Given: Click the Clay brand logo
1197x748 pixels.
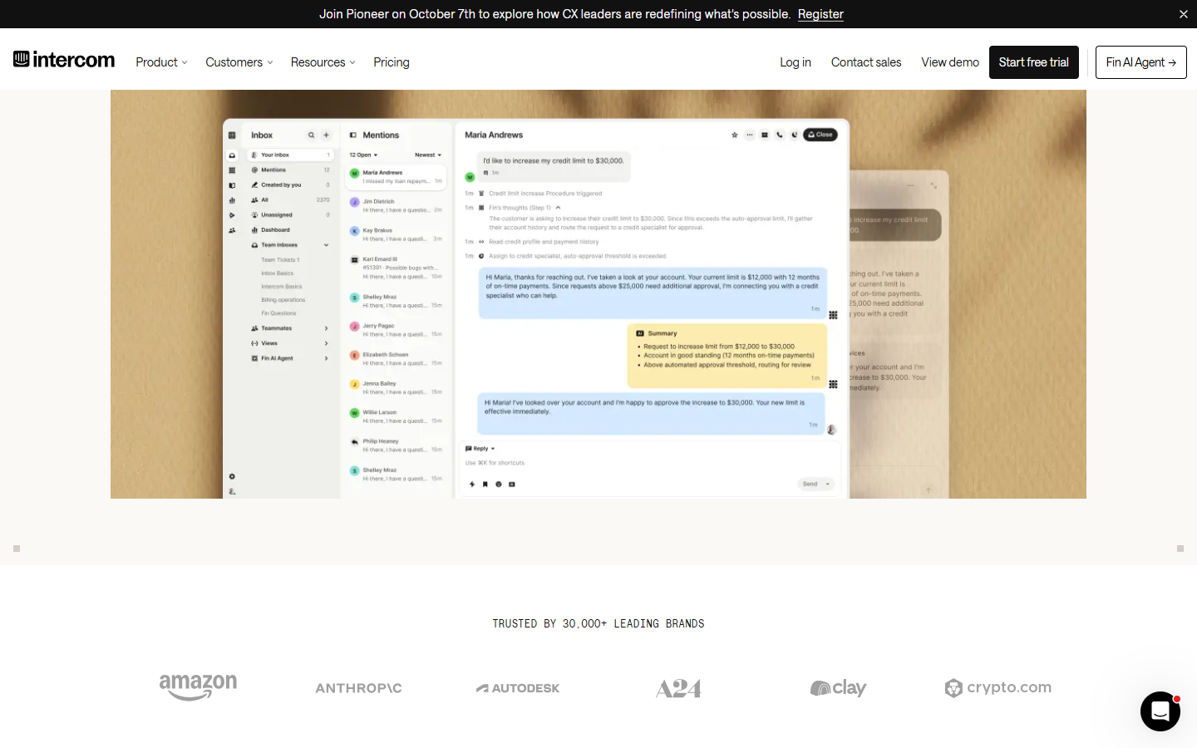Looking at the screenshot, I should 838,687.
